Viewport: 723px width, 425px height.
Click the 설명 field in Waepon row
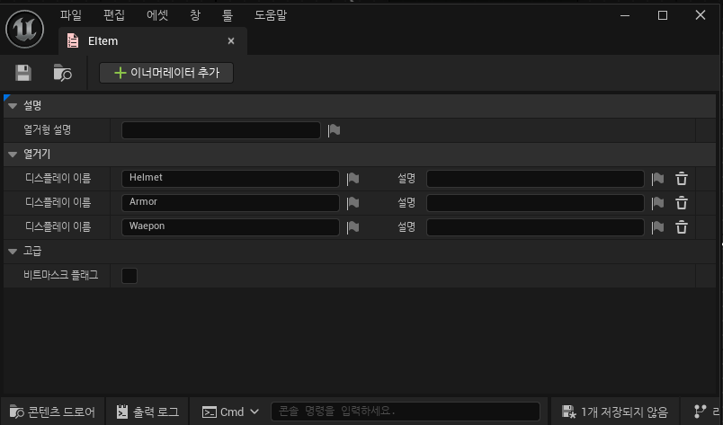[x=535, y=227]
